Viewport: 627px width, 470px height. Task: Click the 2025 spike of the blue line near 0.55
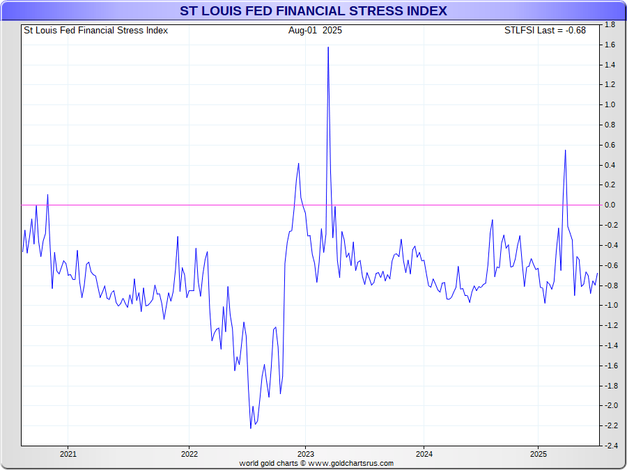coord(565,150)
